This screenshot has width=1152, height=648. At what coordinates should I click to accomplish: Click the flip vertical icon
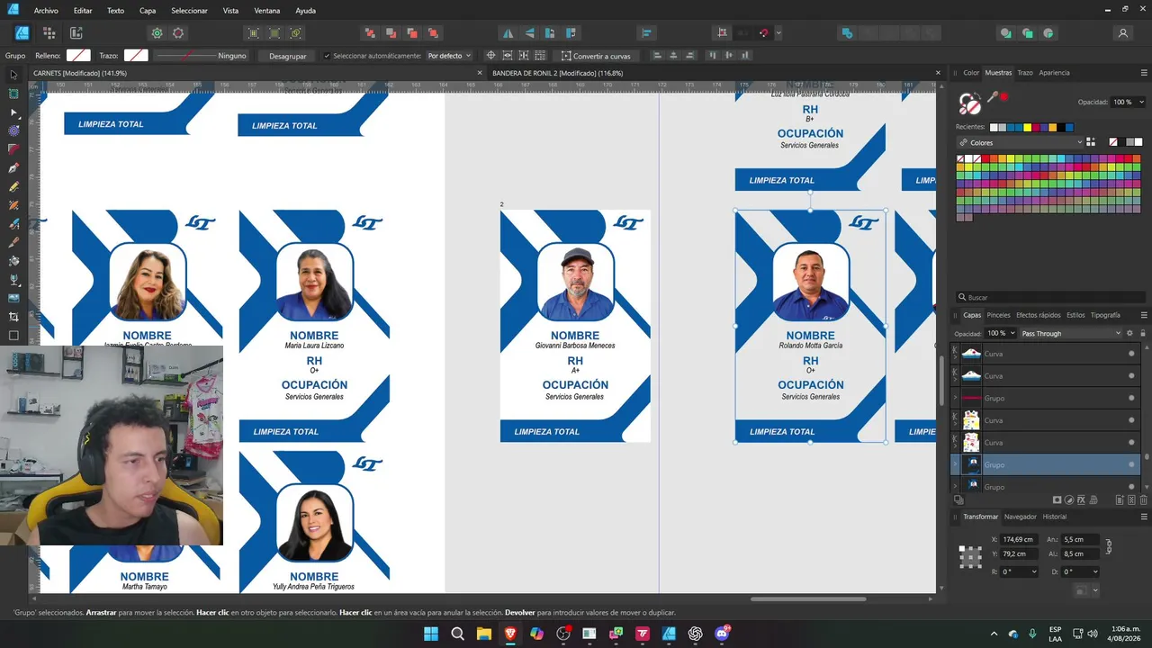point(529,33)
